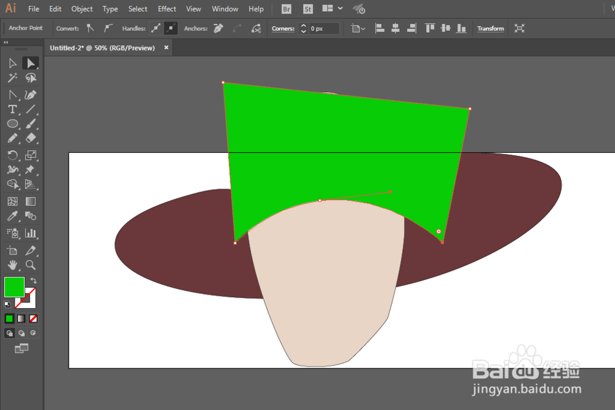Viewport: 615px width, 410px height.
Task: Select the Scale tool
Action: [x=30, y=155]
